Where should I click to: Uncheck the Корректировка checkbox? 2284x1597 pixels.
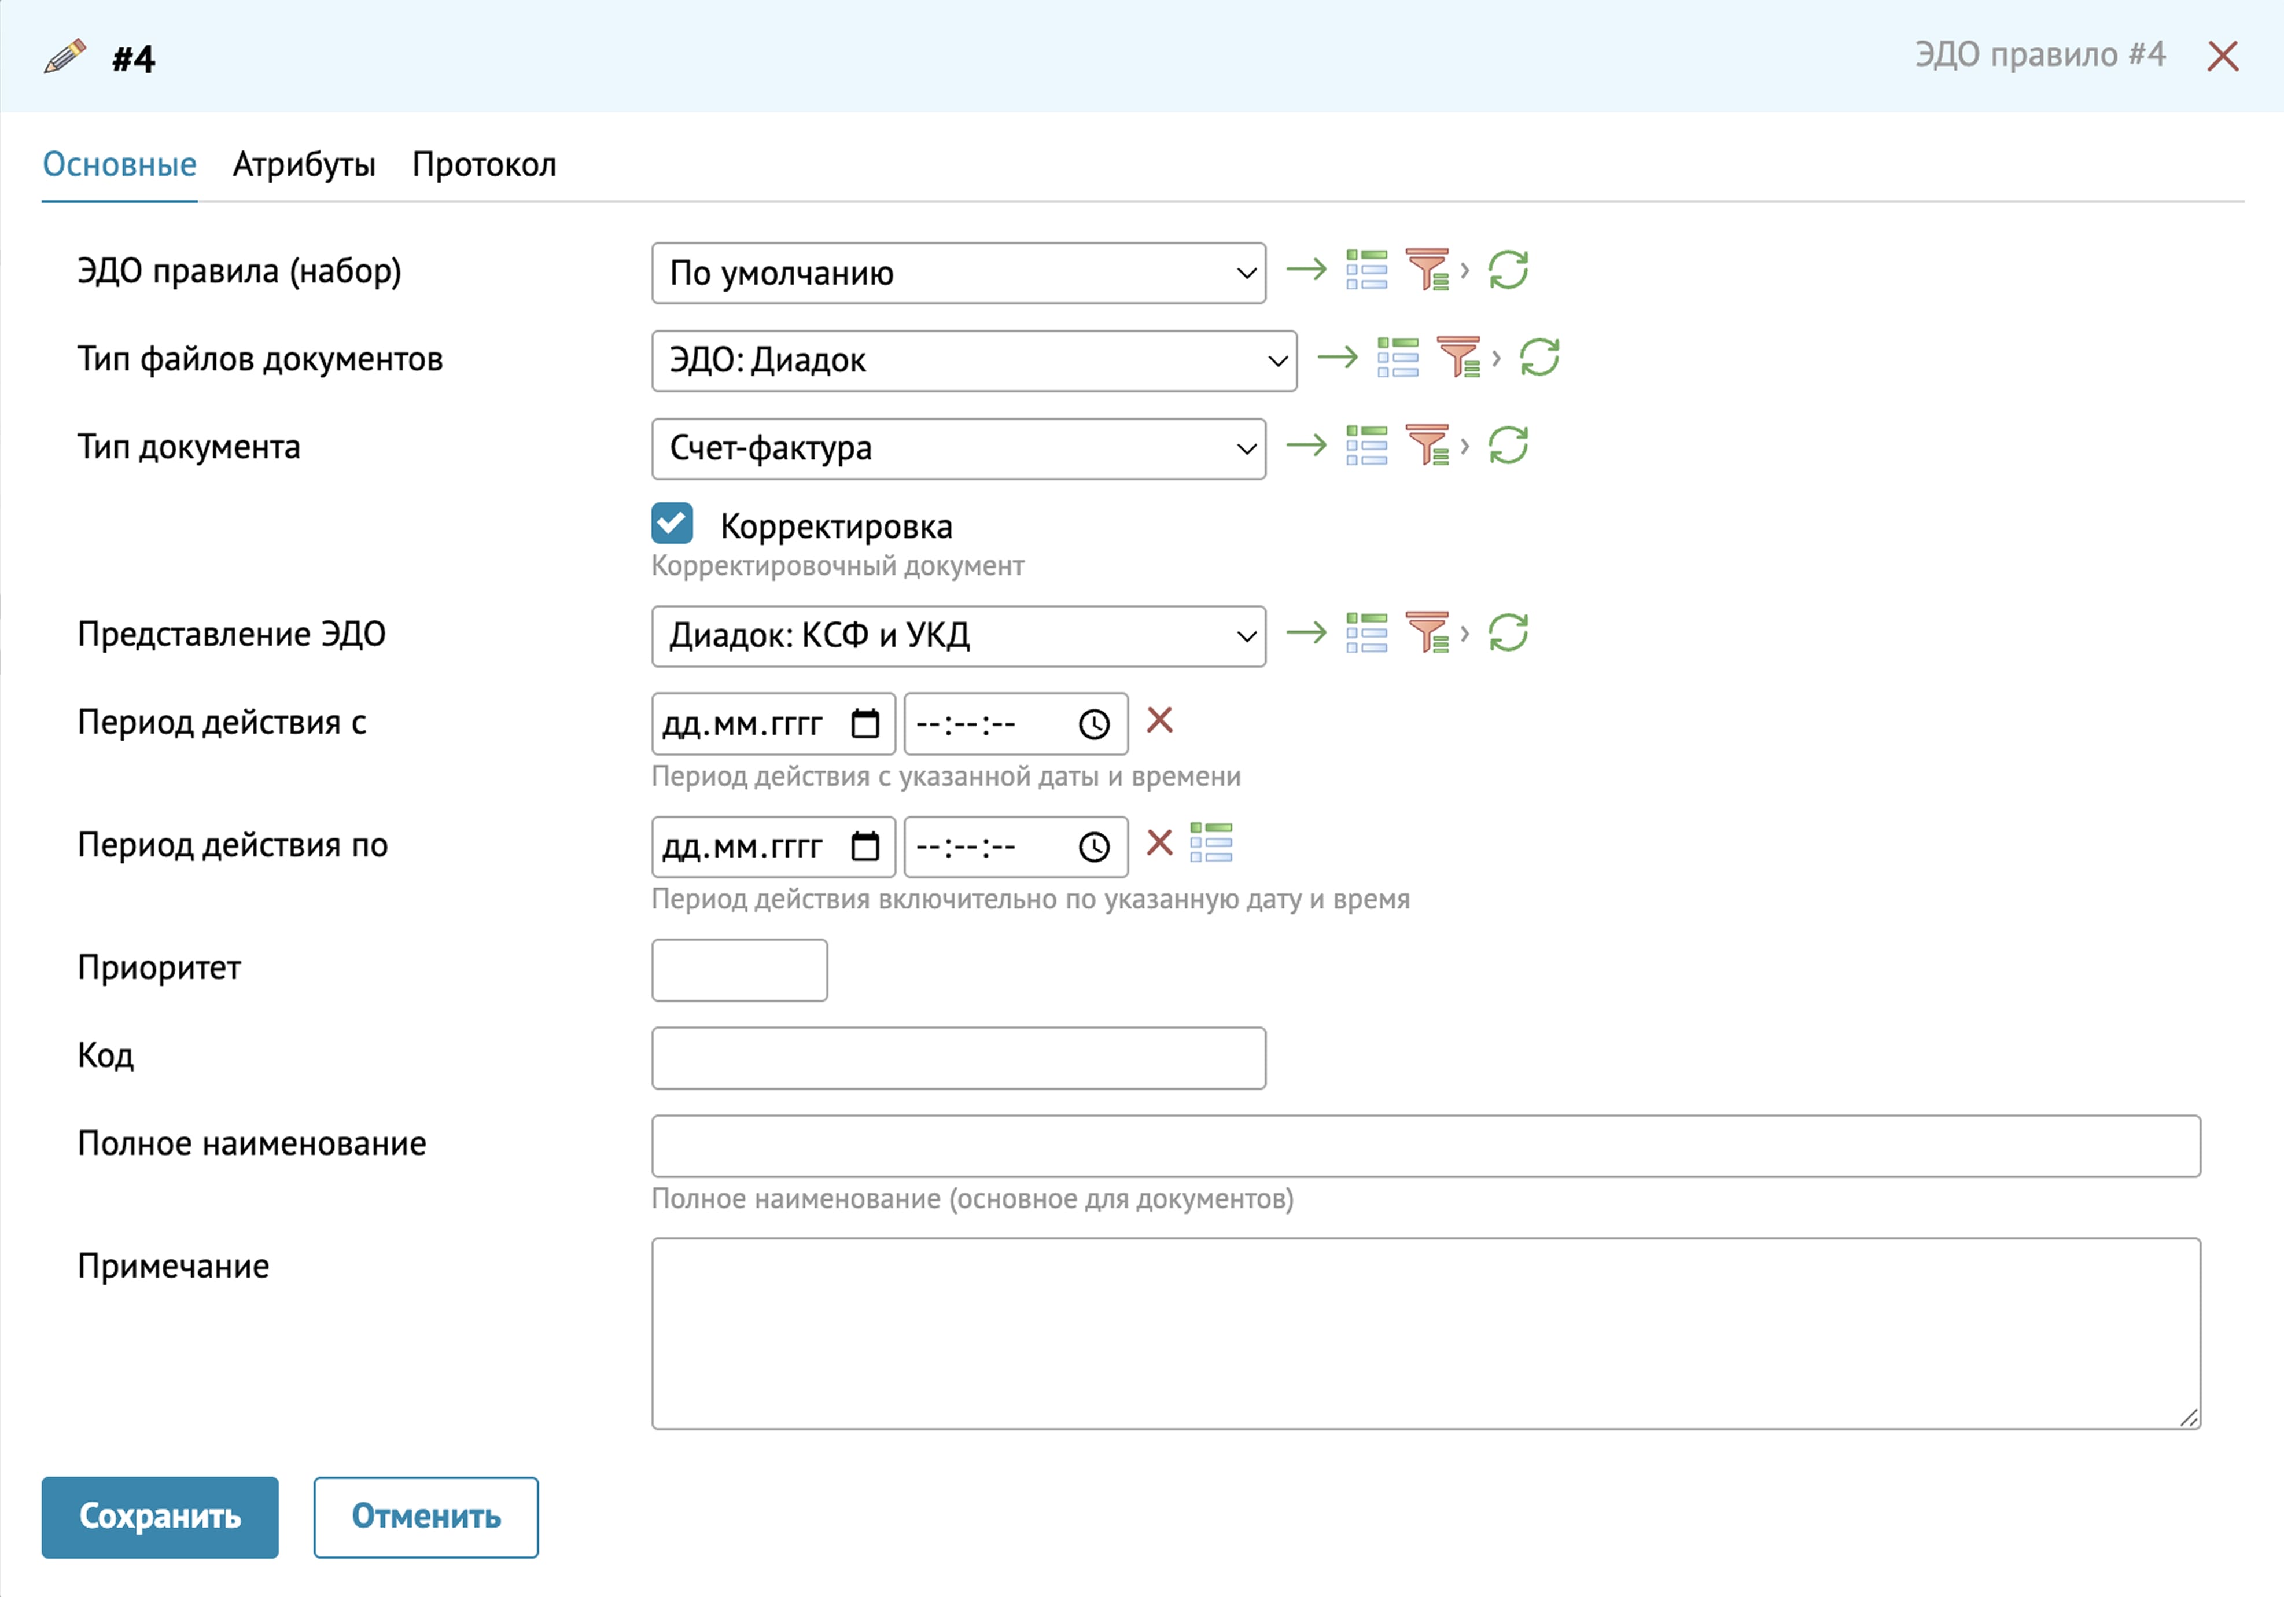tap(672, 524)
